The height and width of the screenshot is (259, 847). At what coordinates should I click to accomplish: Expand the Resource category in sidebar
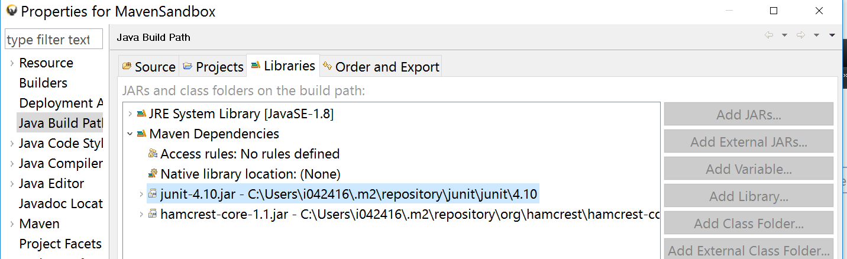tap(11, 63)
